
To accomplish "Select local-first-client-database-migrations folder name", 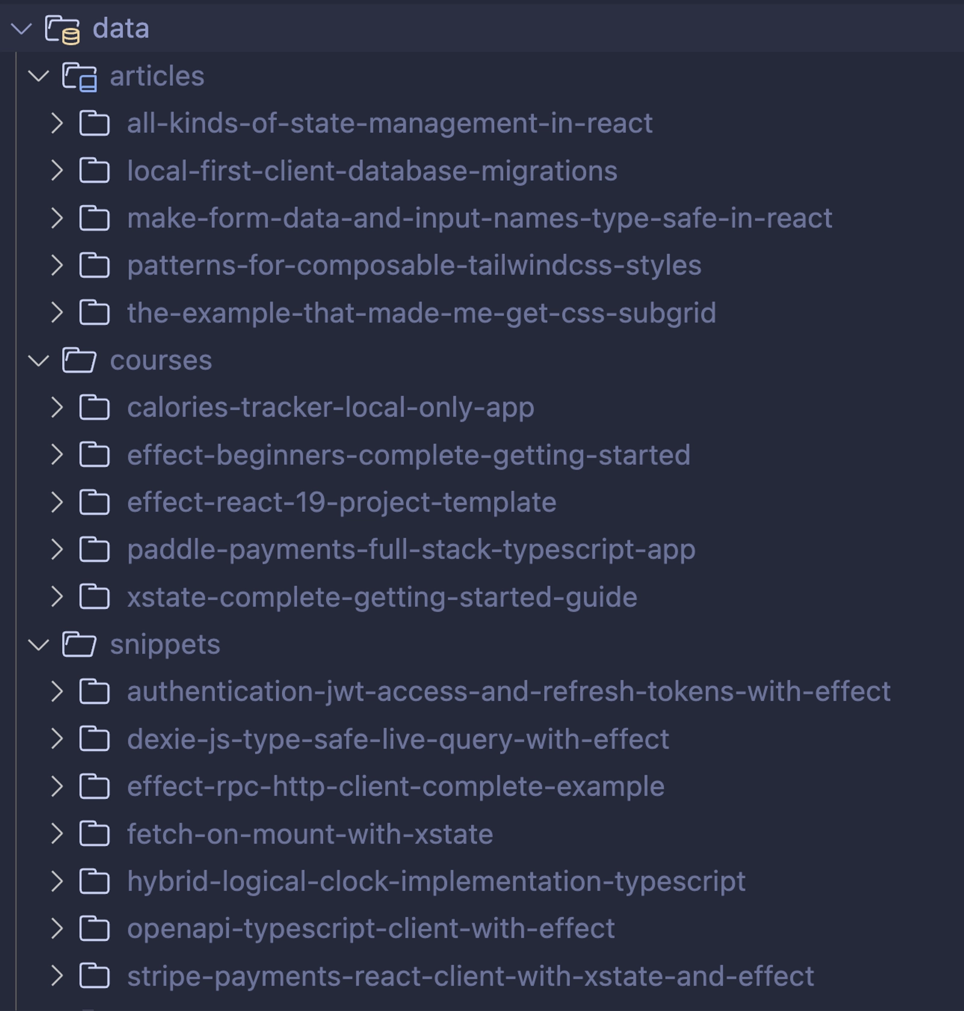I will click(372, 171).
